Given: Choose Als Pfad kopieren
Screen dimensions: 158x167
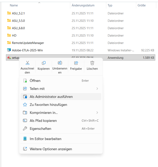Looking at the screenshot, I should pyautogui.click(x=43, y=121).
